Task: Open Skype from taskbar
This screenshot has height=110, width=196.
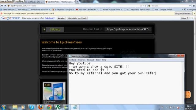Action: (x=32, y=107)
